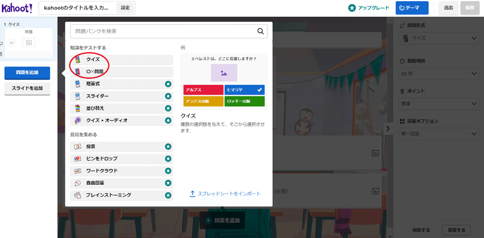Click the スライダー phone icon
Image resolution: width=484 pixels, height=238 pixels.
(x=77, y=96)
